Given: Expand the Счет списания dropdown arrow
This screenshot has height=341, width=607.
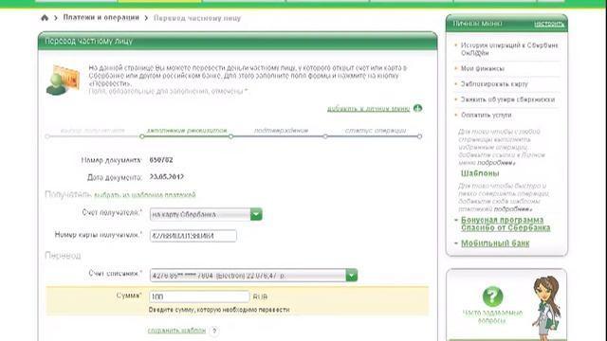Looking at the screenshot, I should (x=352, y=276).
